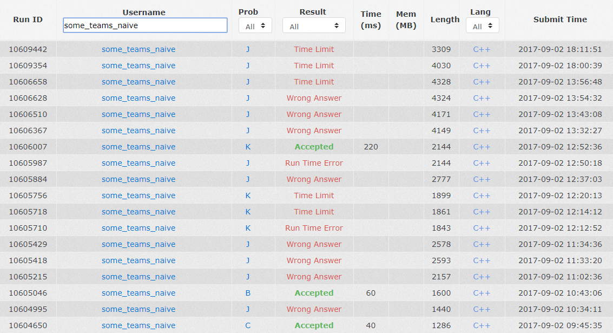Open username link for run 10605756
Viewport: 613px width, 333px height.
tap(139, 195)
